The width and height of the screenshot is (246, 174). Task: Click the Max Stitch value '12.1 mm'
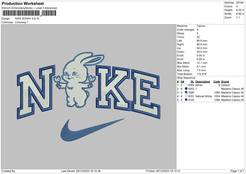pyautogui.click(x=202, y=63)
